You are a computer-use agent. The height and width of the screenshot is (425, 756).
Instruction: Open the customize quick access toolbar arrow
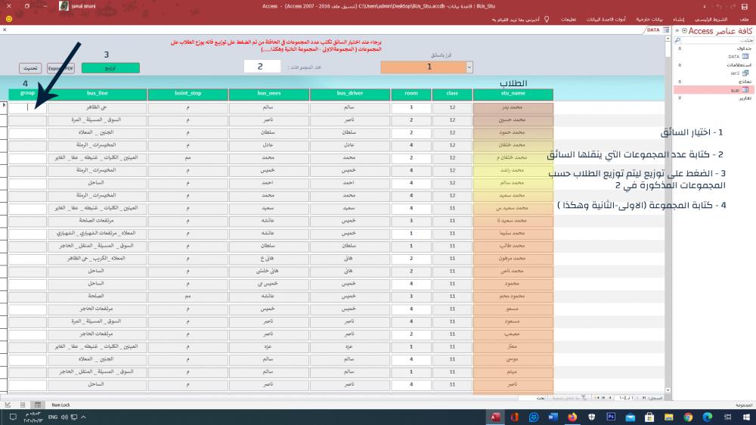[705, 6]
